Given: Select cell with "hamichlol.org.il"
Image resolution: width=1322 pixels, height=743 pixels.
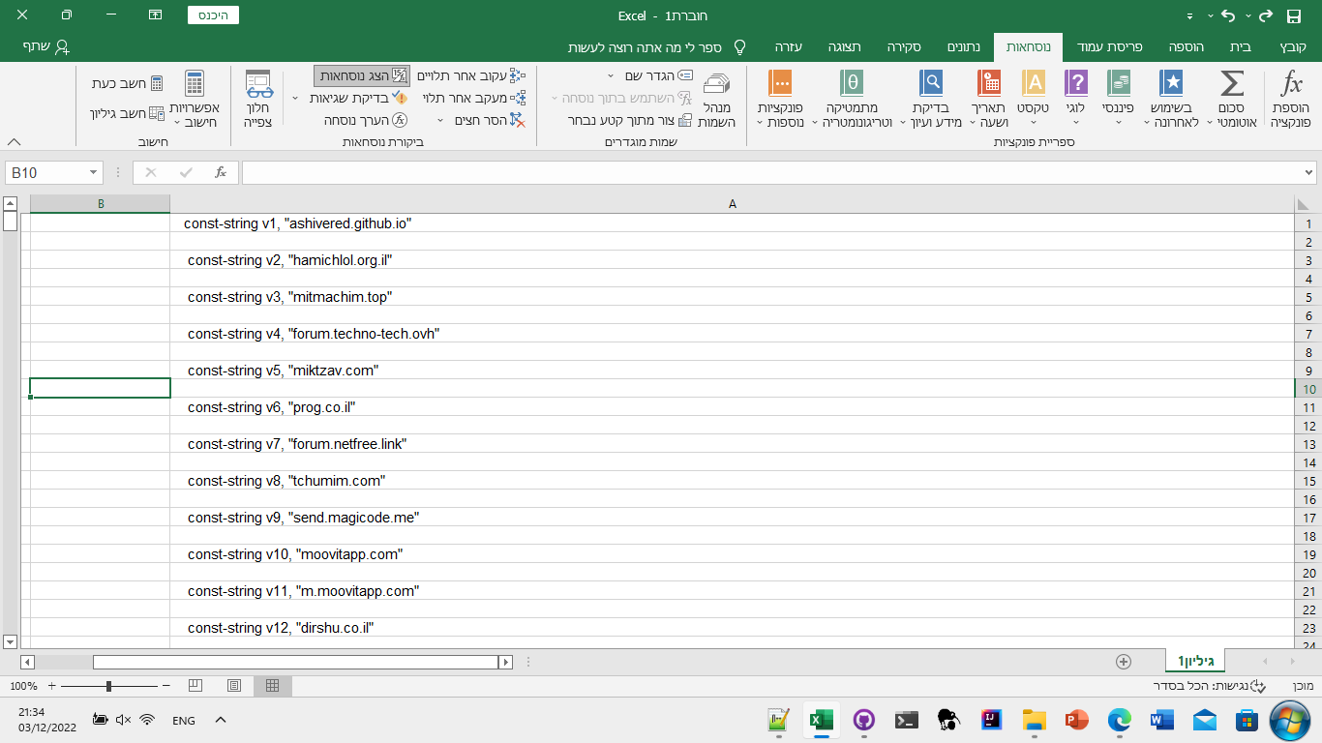Looking at the screenshot, I should tap(733, 260).
